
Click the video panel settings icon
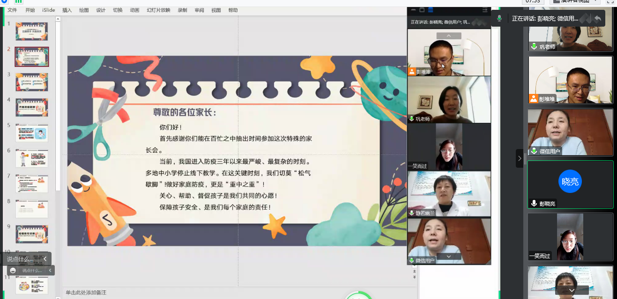(485, 10)
